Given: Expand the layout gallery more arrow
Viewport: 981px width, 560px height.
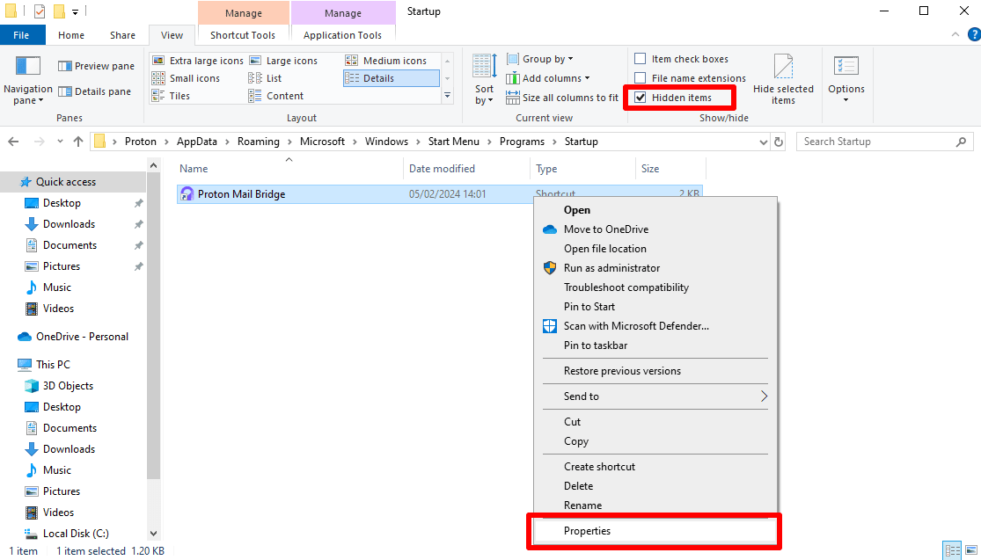Looking at the screenshot, I should pyautogui.click(x=447, y=96).
